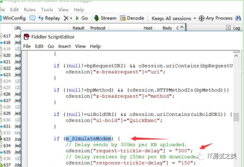Open the Rules menu in Fiddler
244x167 pixels.
(29, 10)
